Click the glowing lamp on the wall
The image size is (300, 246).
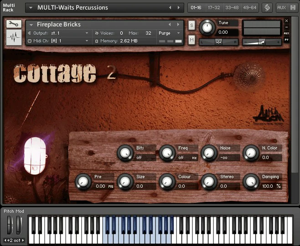[36, 155]
